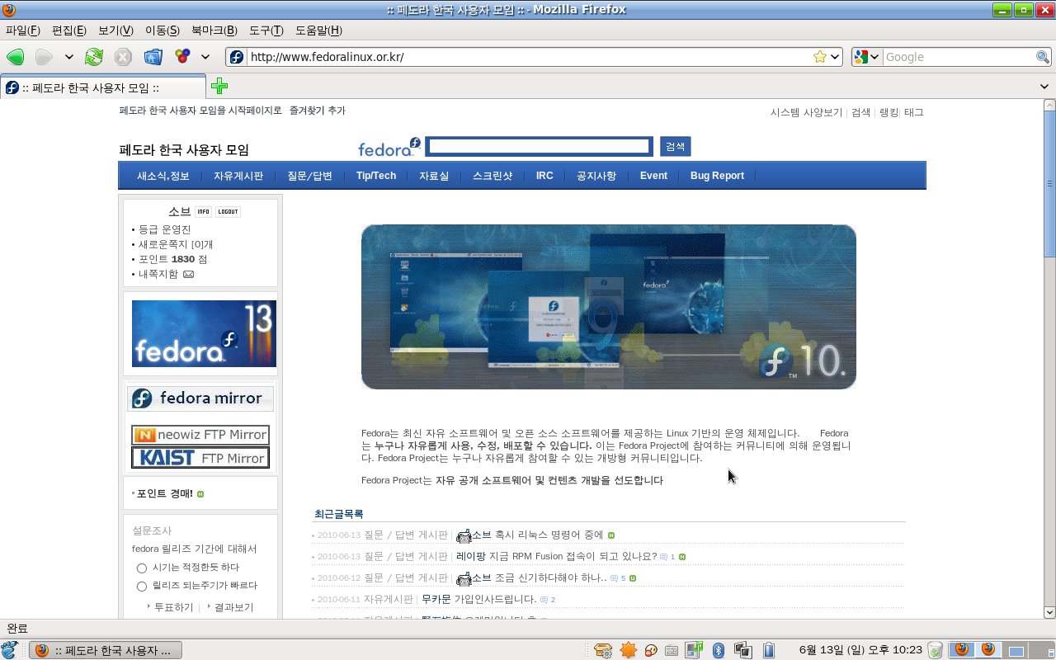Open the Tip/Tech navigation item

[376, 176]
